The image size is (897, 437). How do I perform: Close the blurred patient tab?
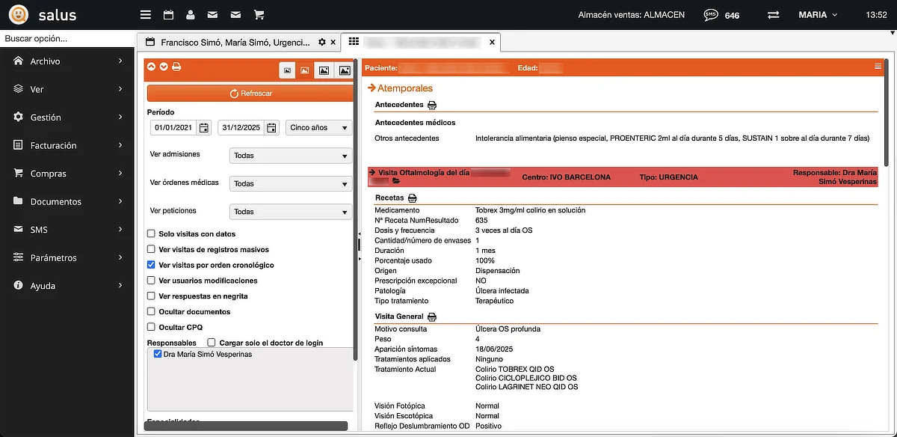pos(492,43)
